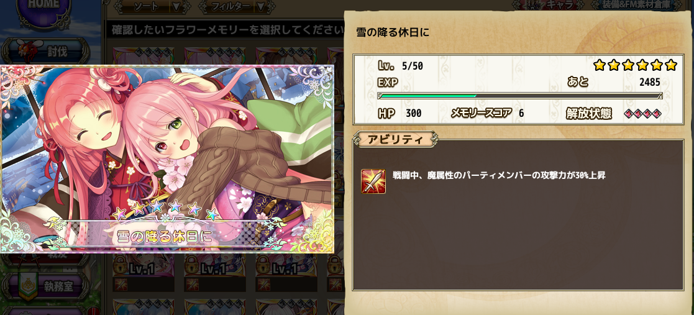The height and width of the screenshot is (315, 694).
Task: Select the 雪の降る休日に memory card artwork
Action: coord(167,159)
